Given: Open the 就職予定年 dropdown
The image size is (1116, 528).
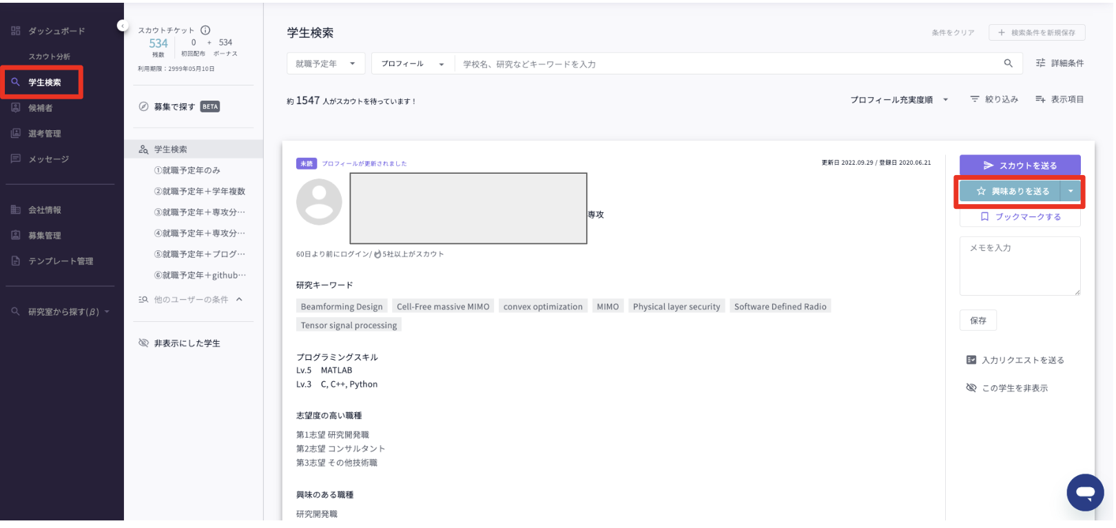Looking at the screenshot, I should (x=325, y=63).
